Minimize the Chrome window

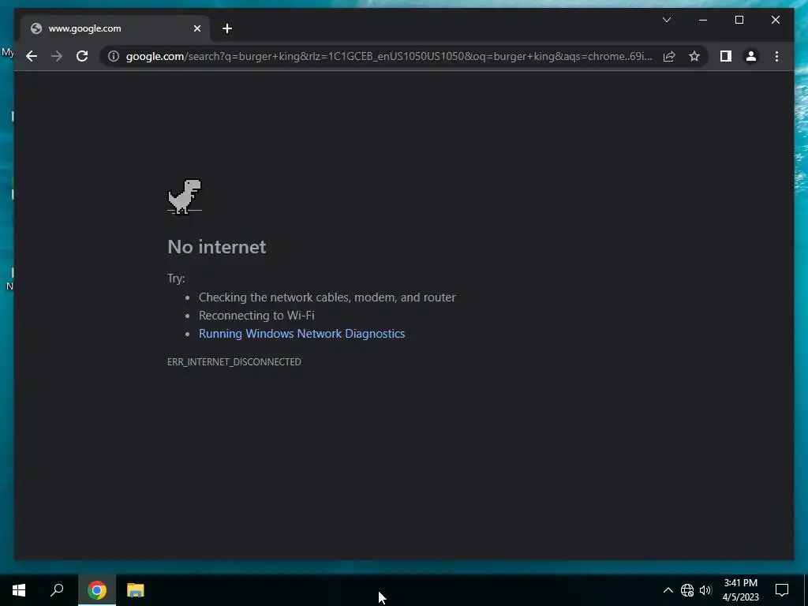[x=703, y=20]
